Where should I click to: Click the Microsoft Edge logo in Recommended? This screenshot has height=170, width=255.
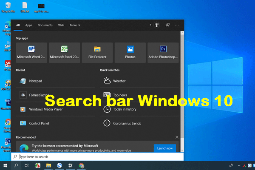click(24, 148)
